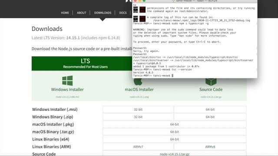Download macOS Binary (.tar.gz) 64-bit
The width and height of the screenshot is (278, 156).
tap(175, 132)
